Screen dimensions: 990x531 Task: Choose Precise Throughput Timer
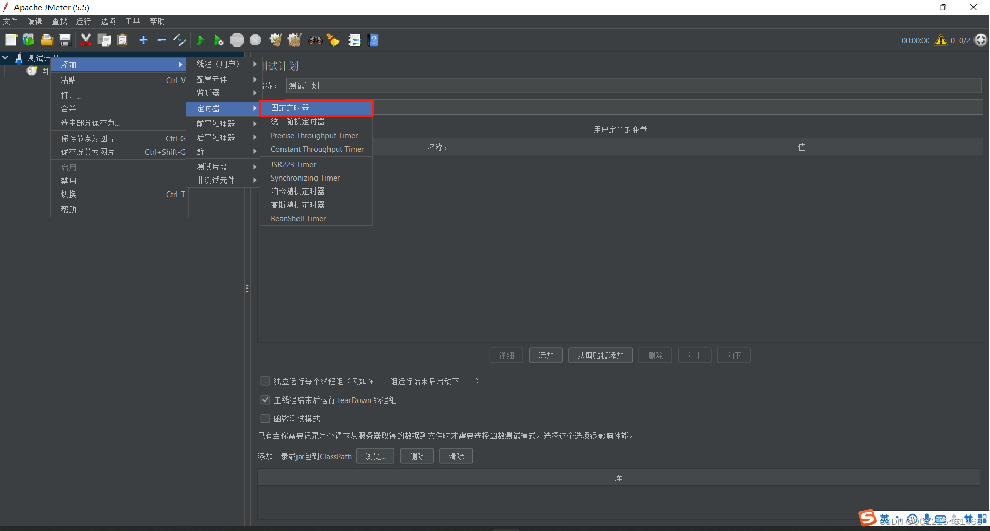(x=316, y=136)
